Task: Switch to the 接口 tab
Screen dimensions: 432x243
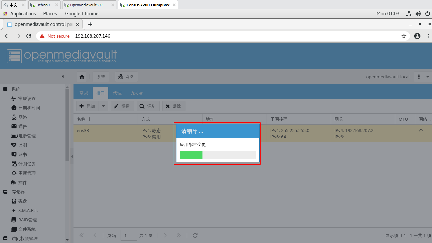Action: coord(101,93)
